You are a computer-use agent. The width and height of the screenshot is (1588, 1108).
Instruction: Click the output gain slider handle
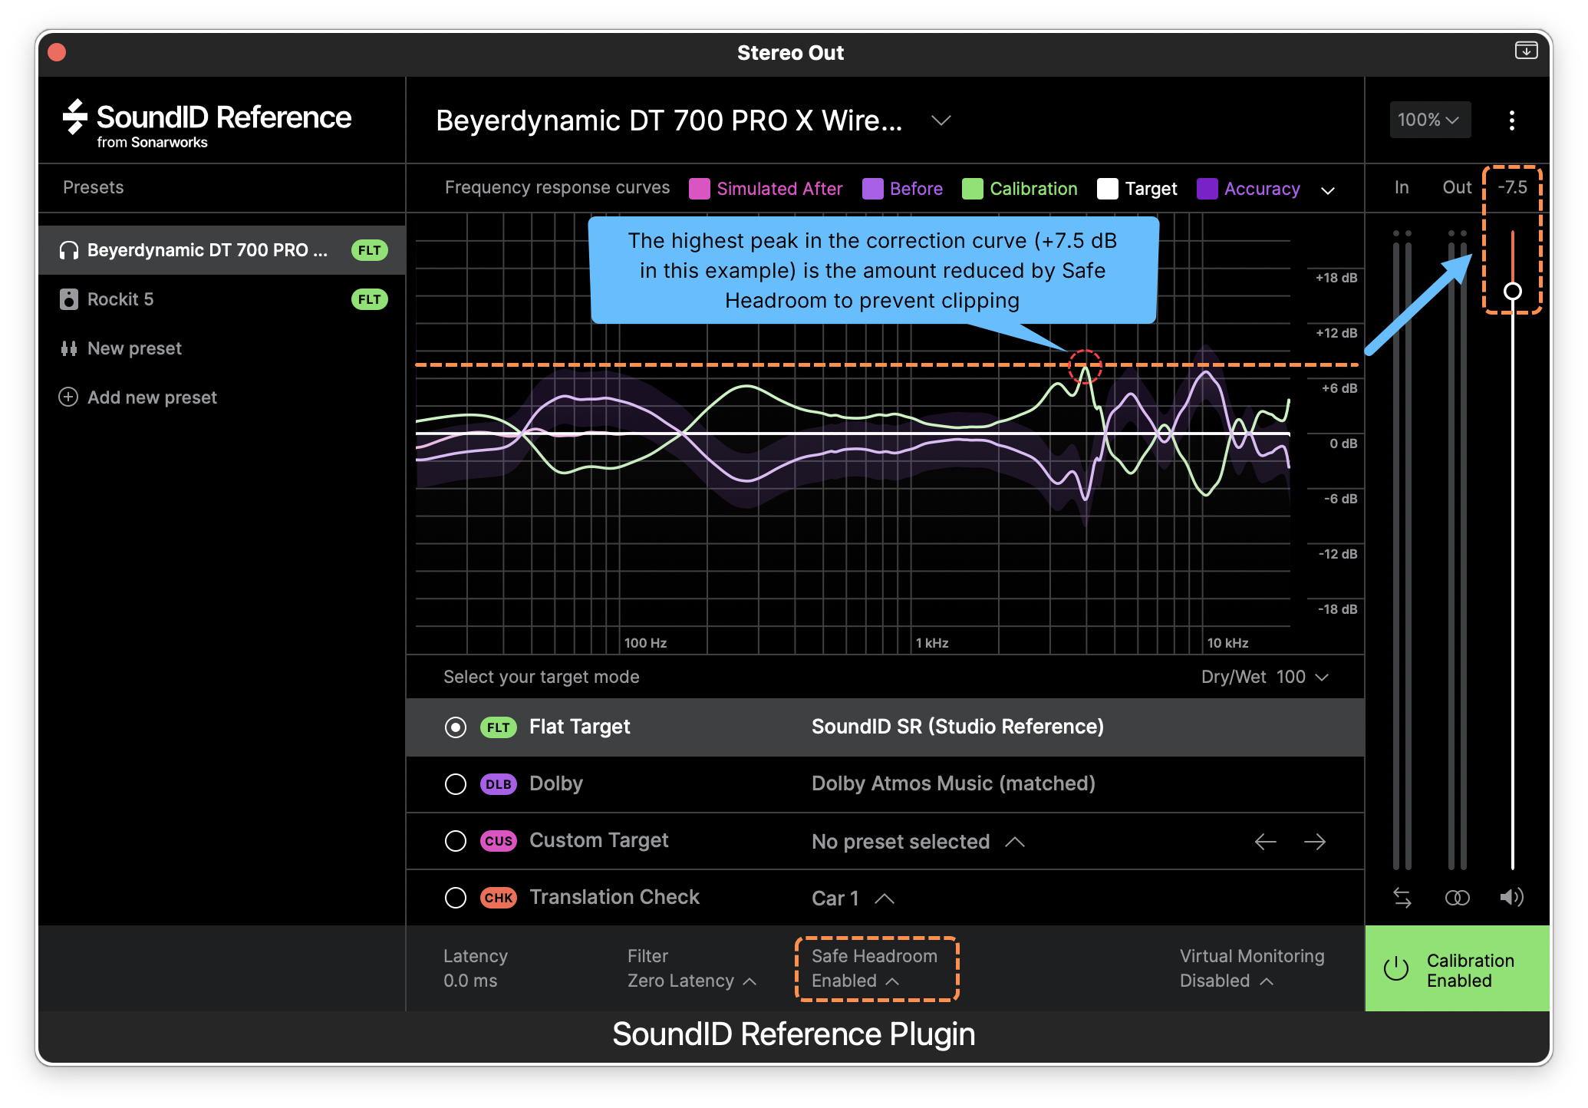tap(1512, 291)
